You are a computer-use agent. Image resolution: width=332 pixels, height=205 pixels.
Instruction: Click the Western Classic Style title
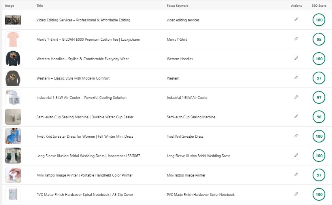73,78
